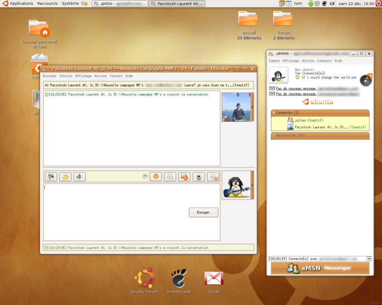Select Pacintosh Laurent 40 in contact list
382x305 pixels.
pyautogui.click(x=326, y=127)
